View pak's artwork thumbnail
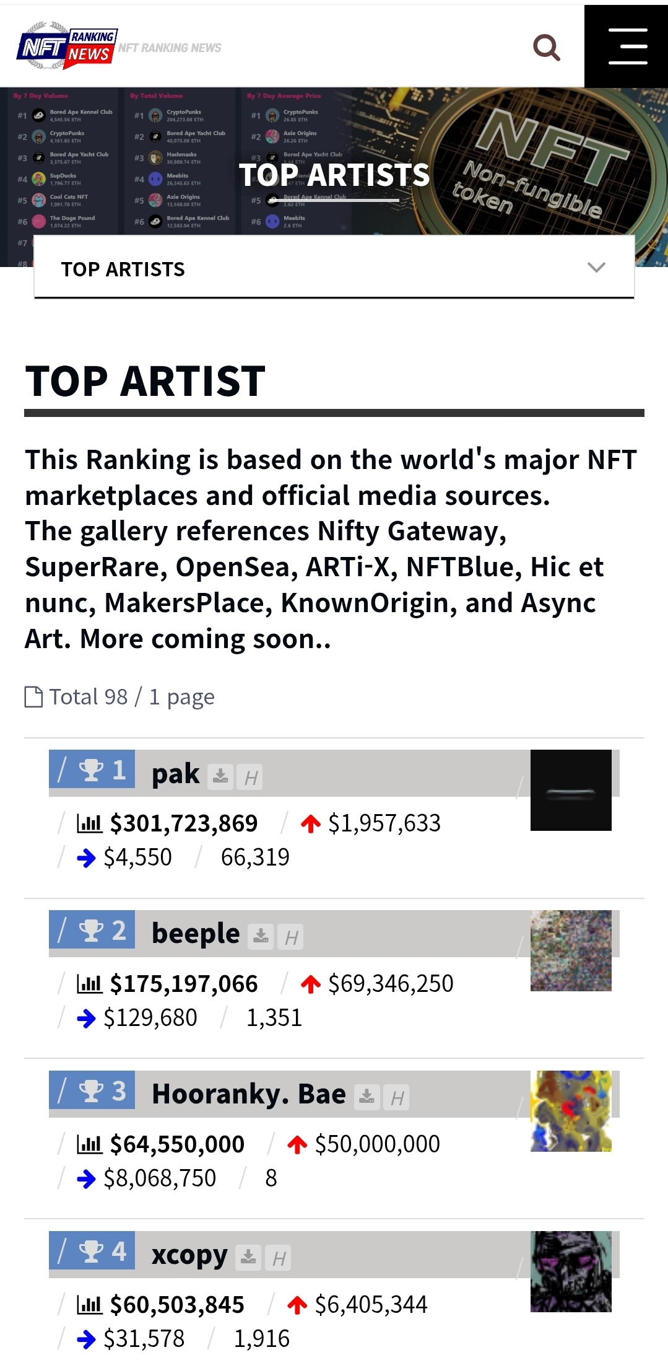 click(x=571, y=790)
